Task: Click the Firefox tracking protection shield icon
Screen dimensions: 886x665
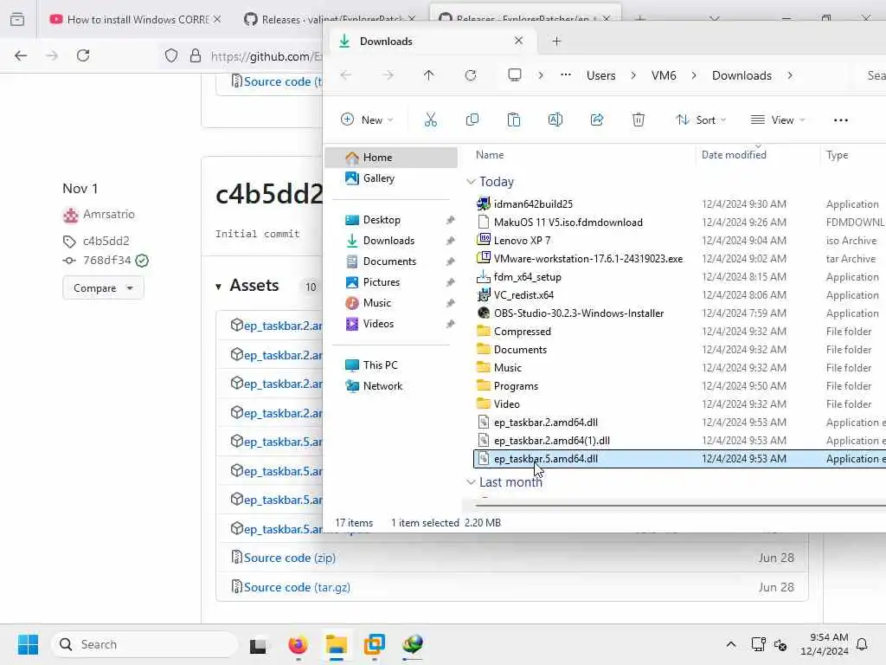Action: click(x=171, y=55)
